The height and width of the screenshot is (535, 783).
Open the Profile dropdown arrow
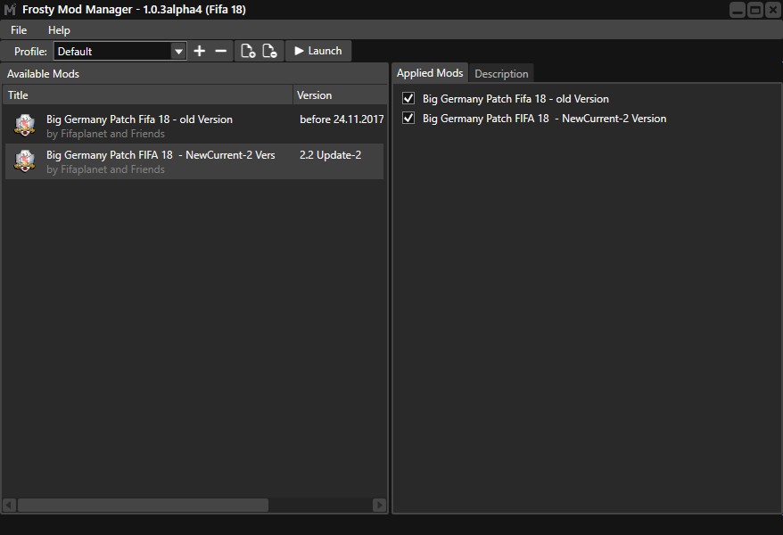coord(178,52)
